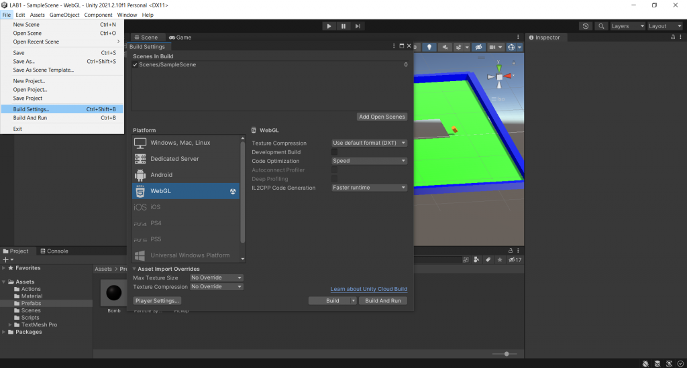
Task: Click the Build button
Action: tap(332, 300)
